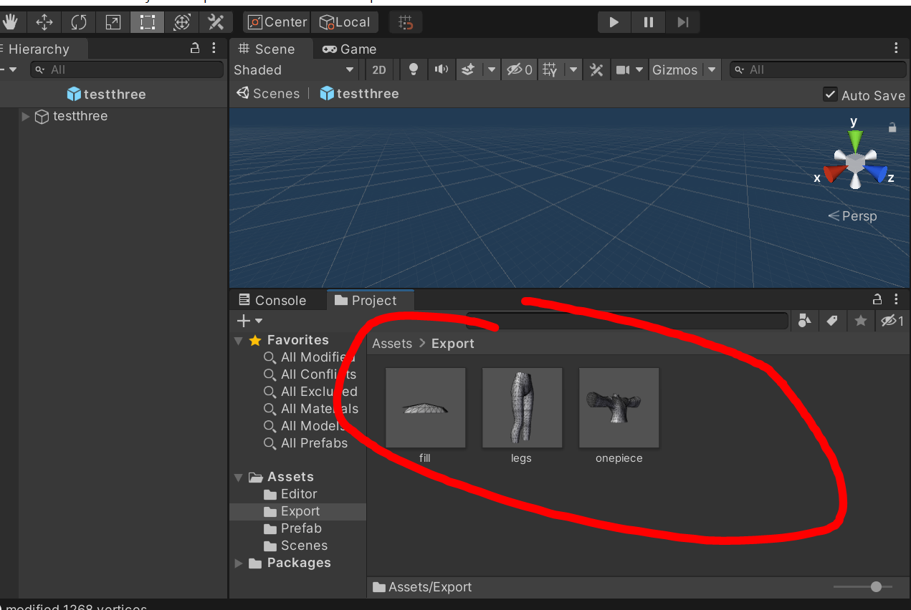Viewport: 911px width, 610px height.
Task: Open Scene view options menu
Action: (x=896, y=49)
